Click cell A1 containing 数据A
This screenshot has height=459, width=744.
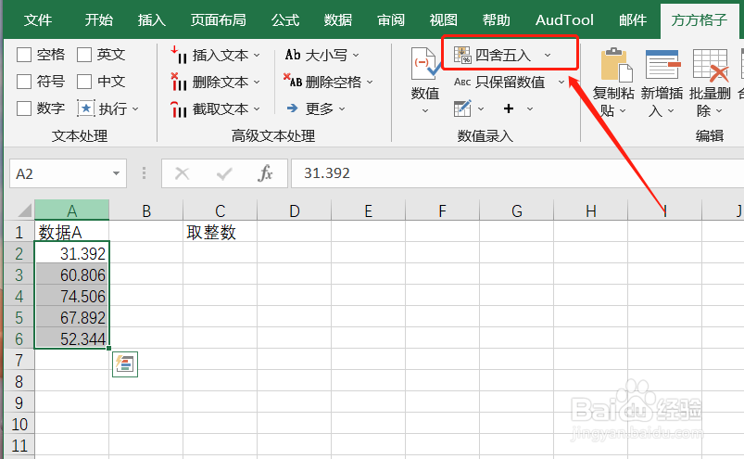72,232
